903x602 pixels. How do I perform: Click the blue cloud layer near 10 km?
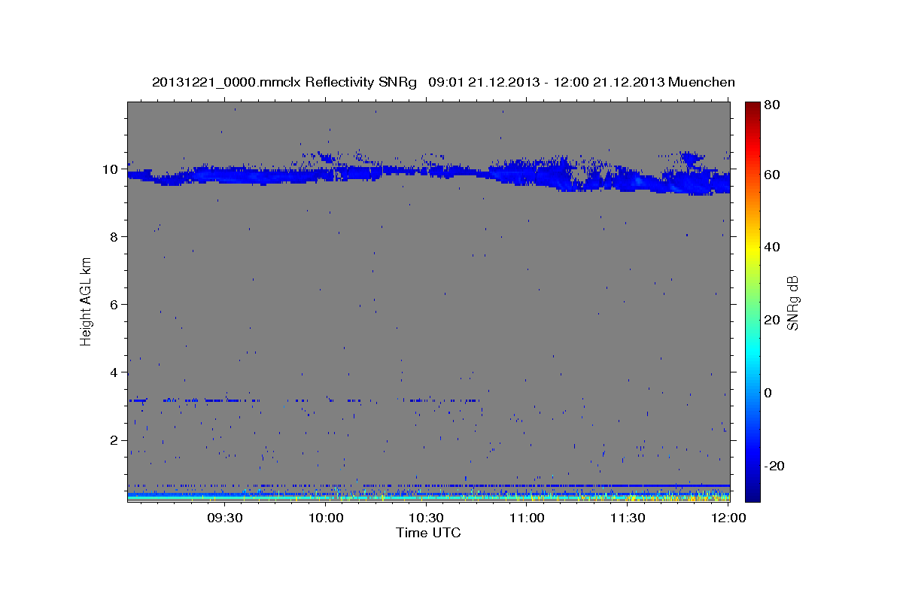429,175
